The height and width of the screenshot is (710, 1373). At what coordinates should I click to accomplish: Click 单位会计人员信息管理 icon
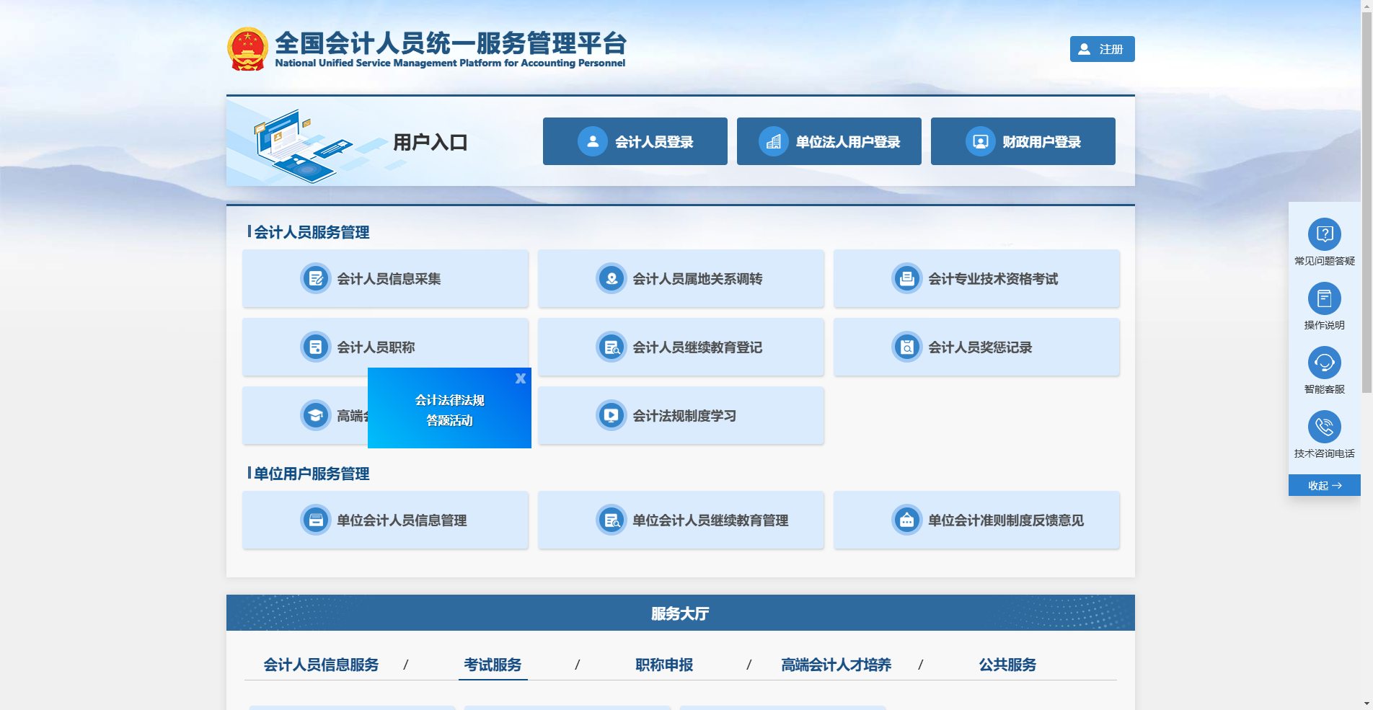315,520
